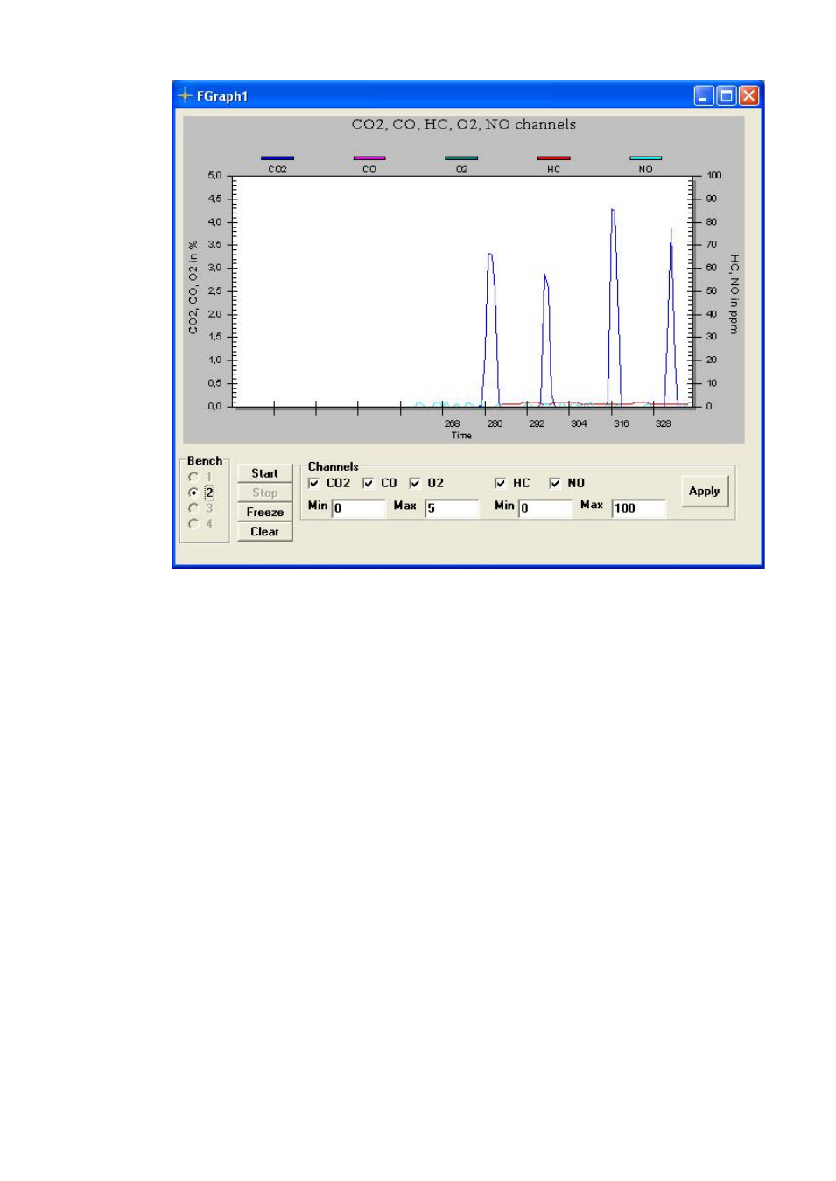Toggle the NO channel checkbox

tap(554, 483)
